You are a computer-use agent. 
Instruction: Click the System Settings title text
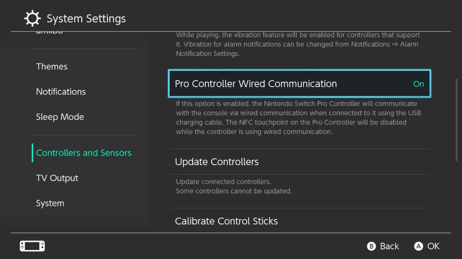pos(86,19)
